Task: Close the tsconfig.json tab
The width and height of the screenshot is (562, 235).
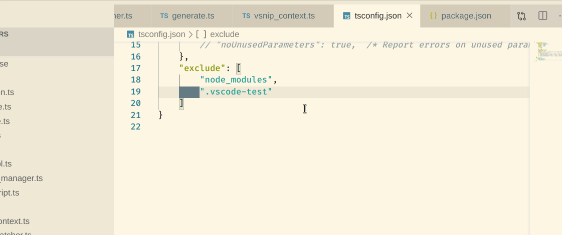Action: pyautogui.click(x=410, y=16)
